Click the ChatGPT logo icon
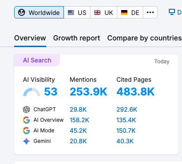 tap(26, 109)
